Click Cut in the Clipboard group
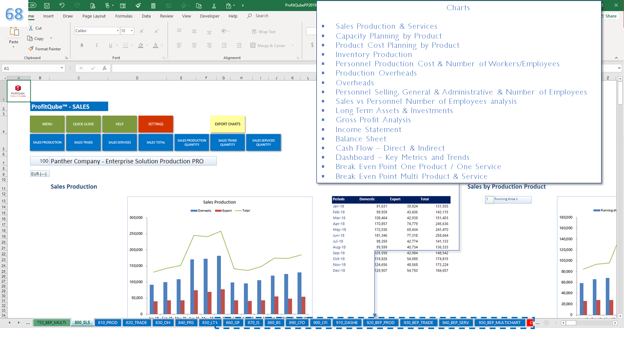The image size is (624, 351). click(35, 28)
